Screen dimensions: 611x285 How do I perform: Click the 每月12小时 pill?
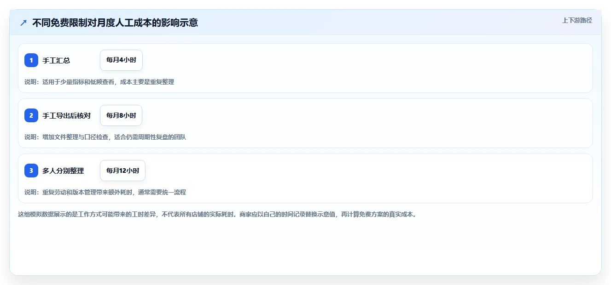coord(122,171)
